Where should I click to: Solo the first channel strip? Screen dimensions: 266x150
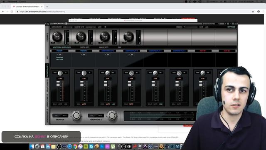(x=55, y=104)
